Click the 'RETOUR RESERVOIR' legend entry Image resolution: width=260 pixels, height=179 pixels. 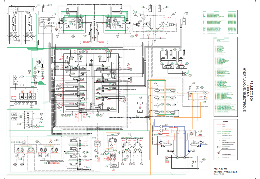[227, 131]
